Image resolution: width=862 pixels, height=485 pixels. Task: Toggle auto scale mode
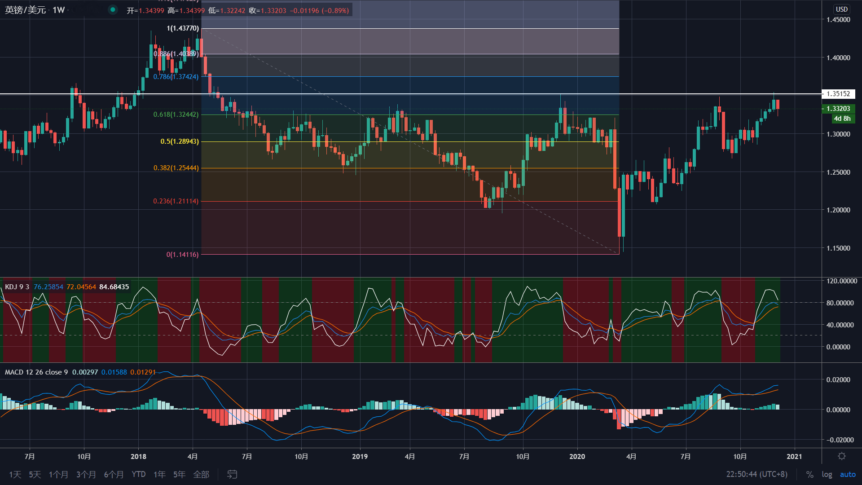[848, 474]
